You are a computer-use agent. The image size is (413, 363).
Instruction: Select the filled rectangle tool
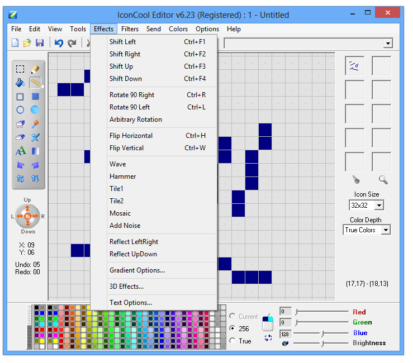[35, 97]
